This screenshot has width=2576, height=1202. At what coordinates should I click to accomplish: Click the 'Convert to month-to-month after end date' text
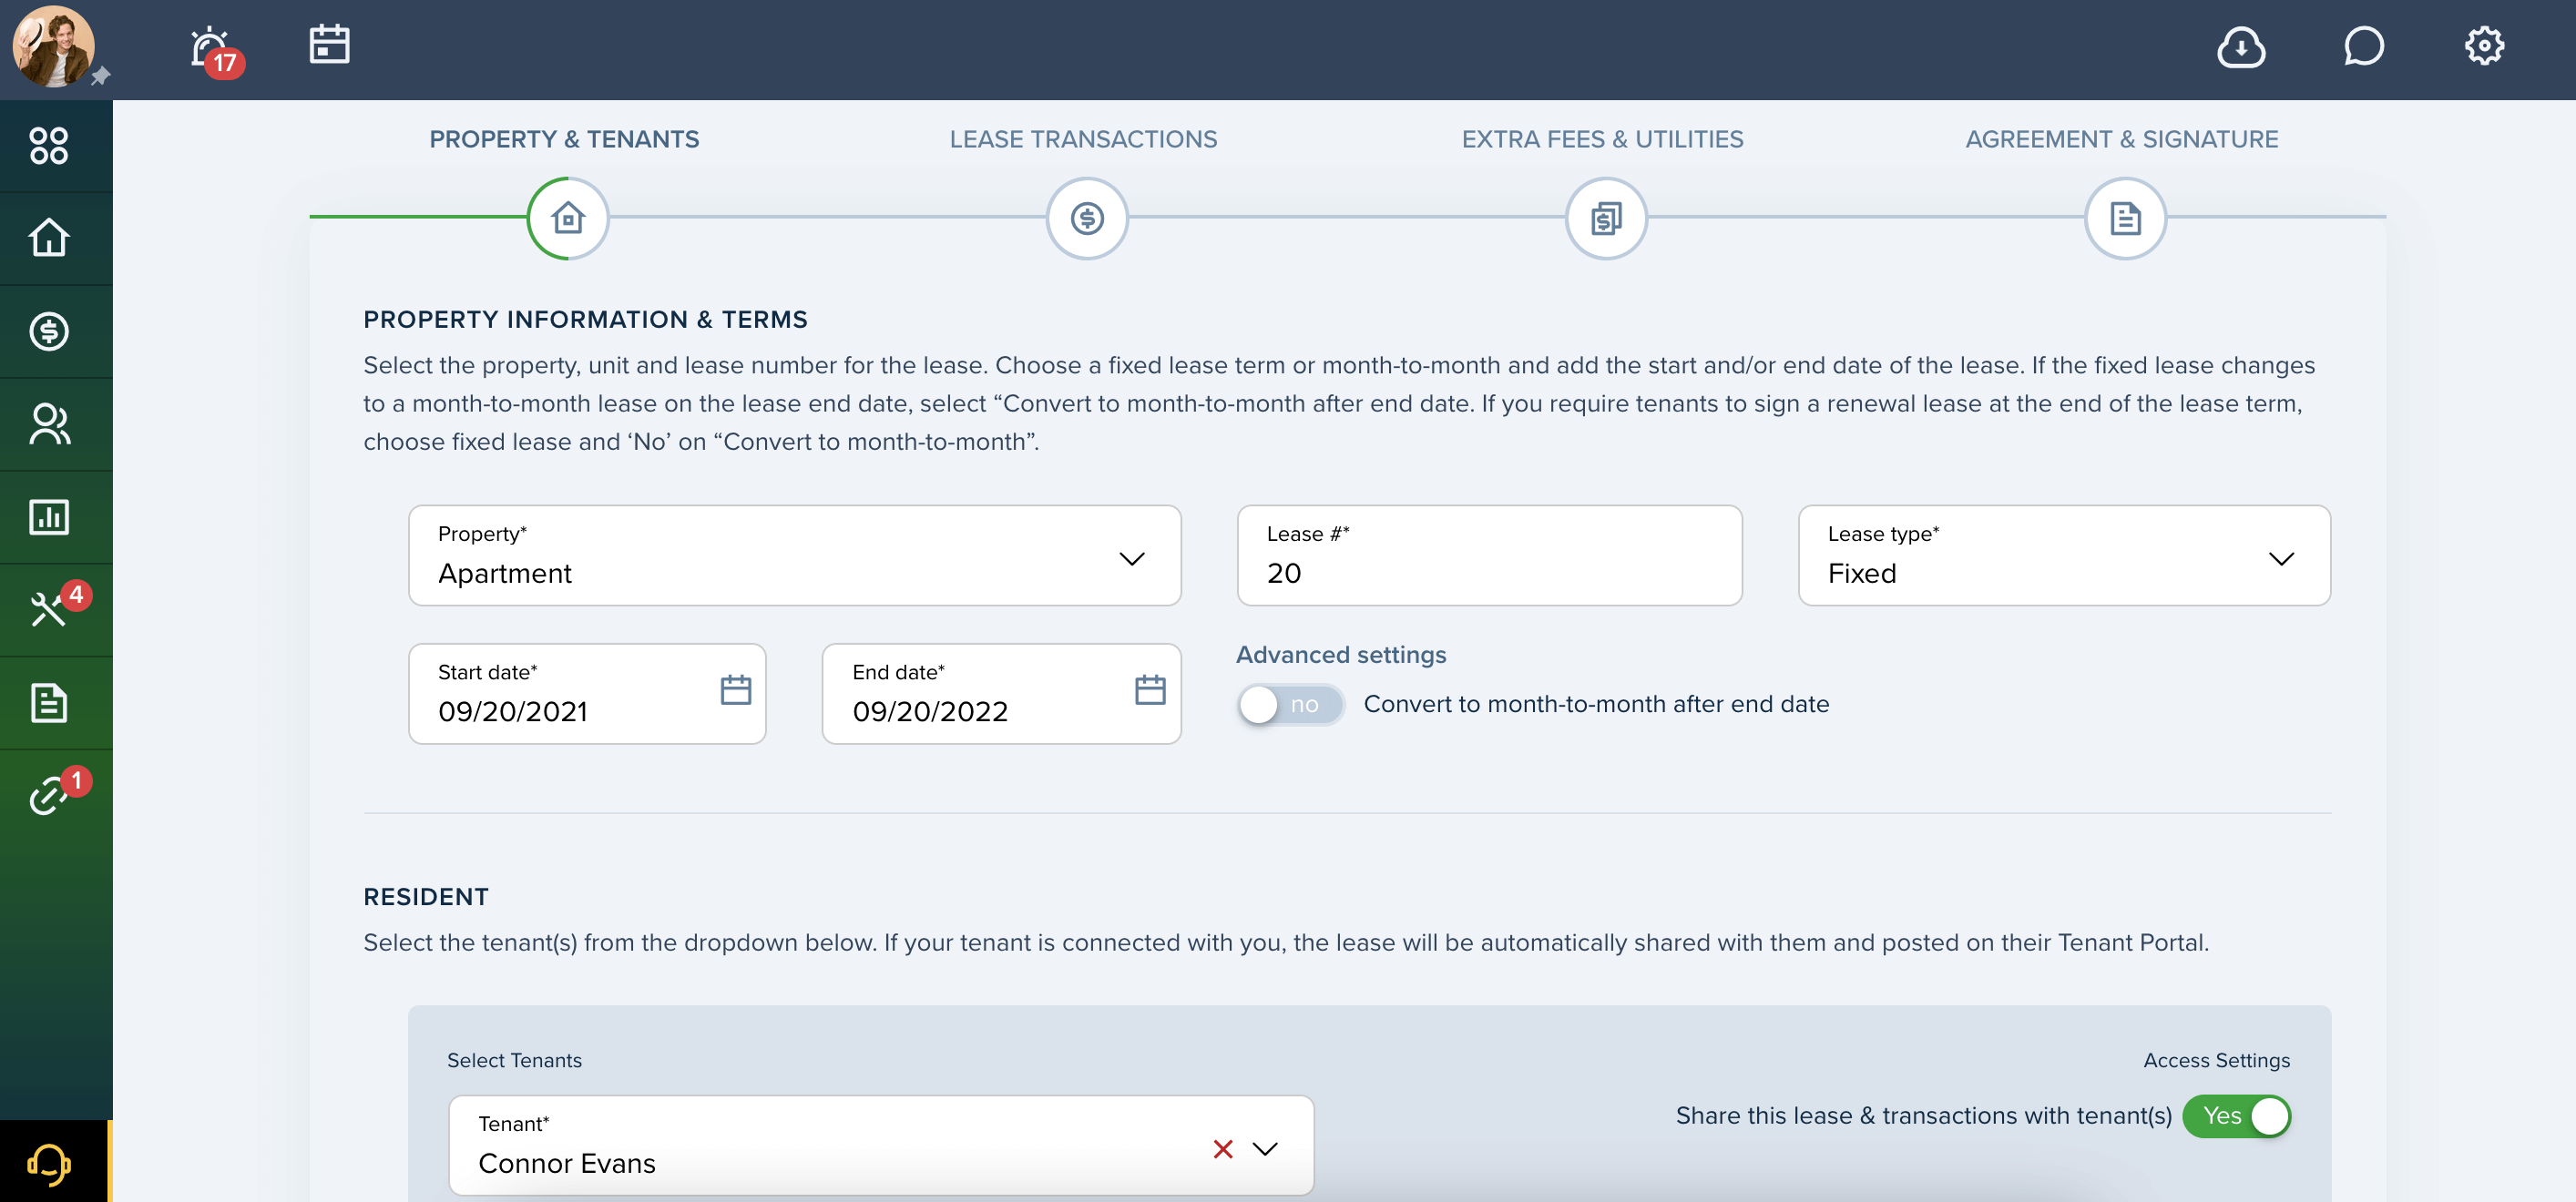pyautogui.click(x=1596, y=704)
